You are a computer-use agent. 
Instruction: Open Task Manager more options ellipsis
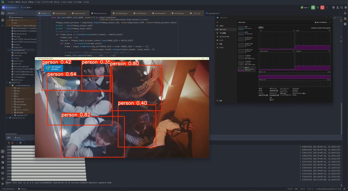click(330, 22)
